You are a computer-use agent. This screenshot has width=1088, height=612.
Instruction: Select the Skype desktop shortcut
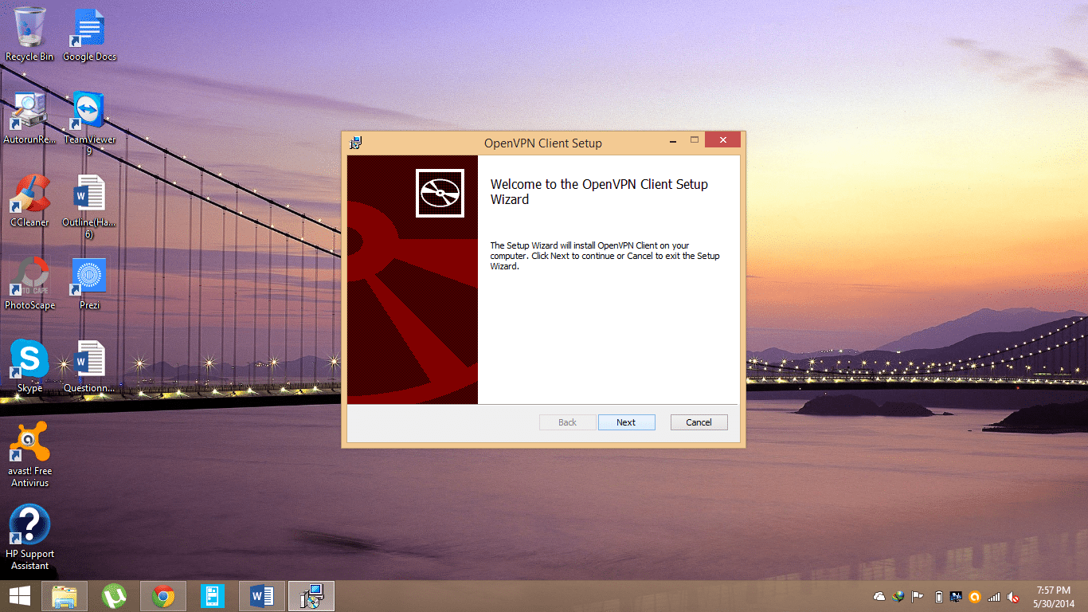click(29, 365)
